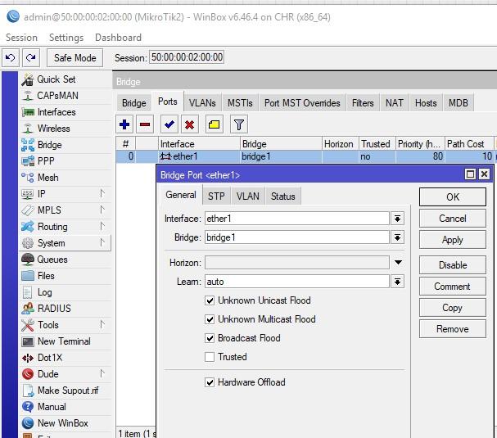Screen dimensions: 497x438
Task: Open the Session menu
Action: pyautogui.click(x=21, y=38)
